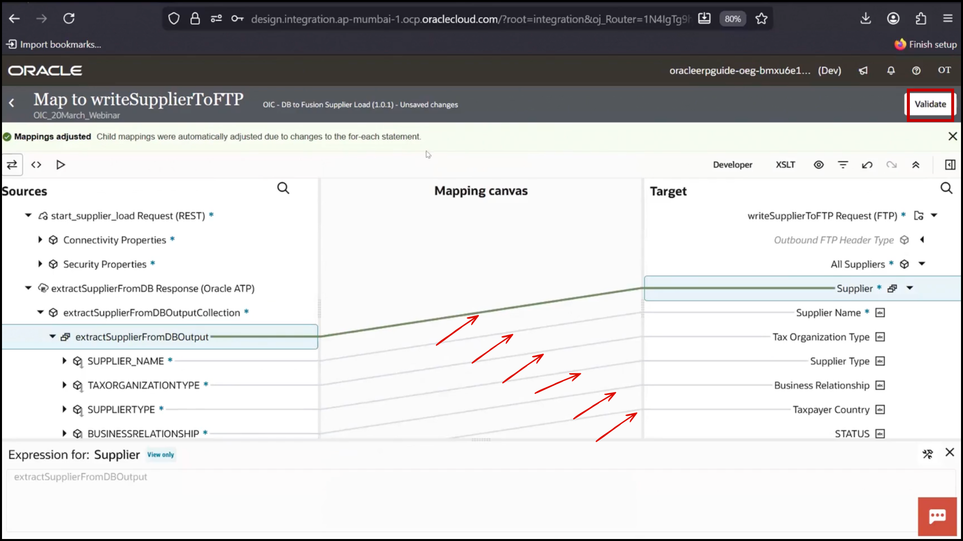The width and height of the screenshot is (963, 541).
Task: Dismiss the Mappings adjusted notification
Action: pos(952,136)
